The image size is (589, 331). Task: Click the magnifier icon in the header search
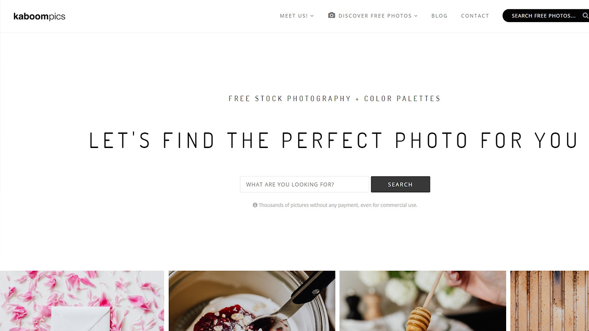click(585, 16)
